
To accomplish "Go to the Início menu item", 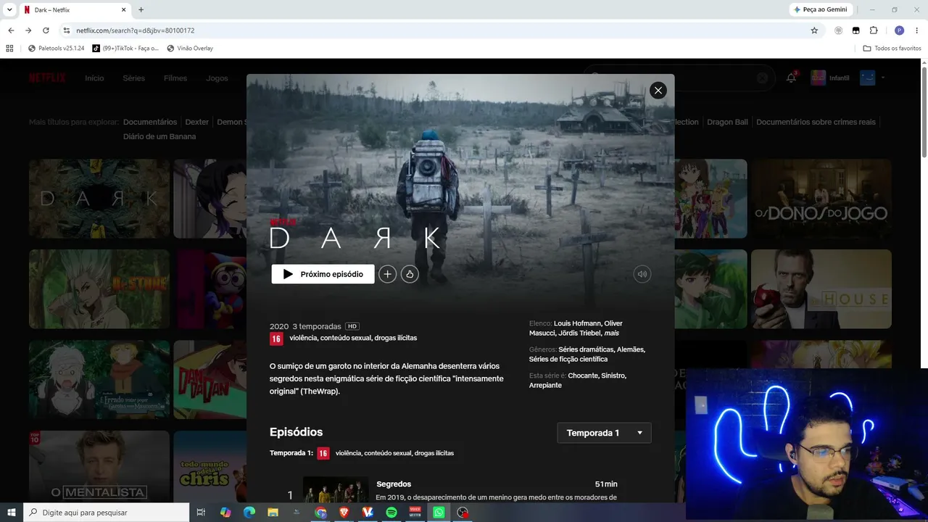I will pos(94,78).
